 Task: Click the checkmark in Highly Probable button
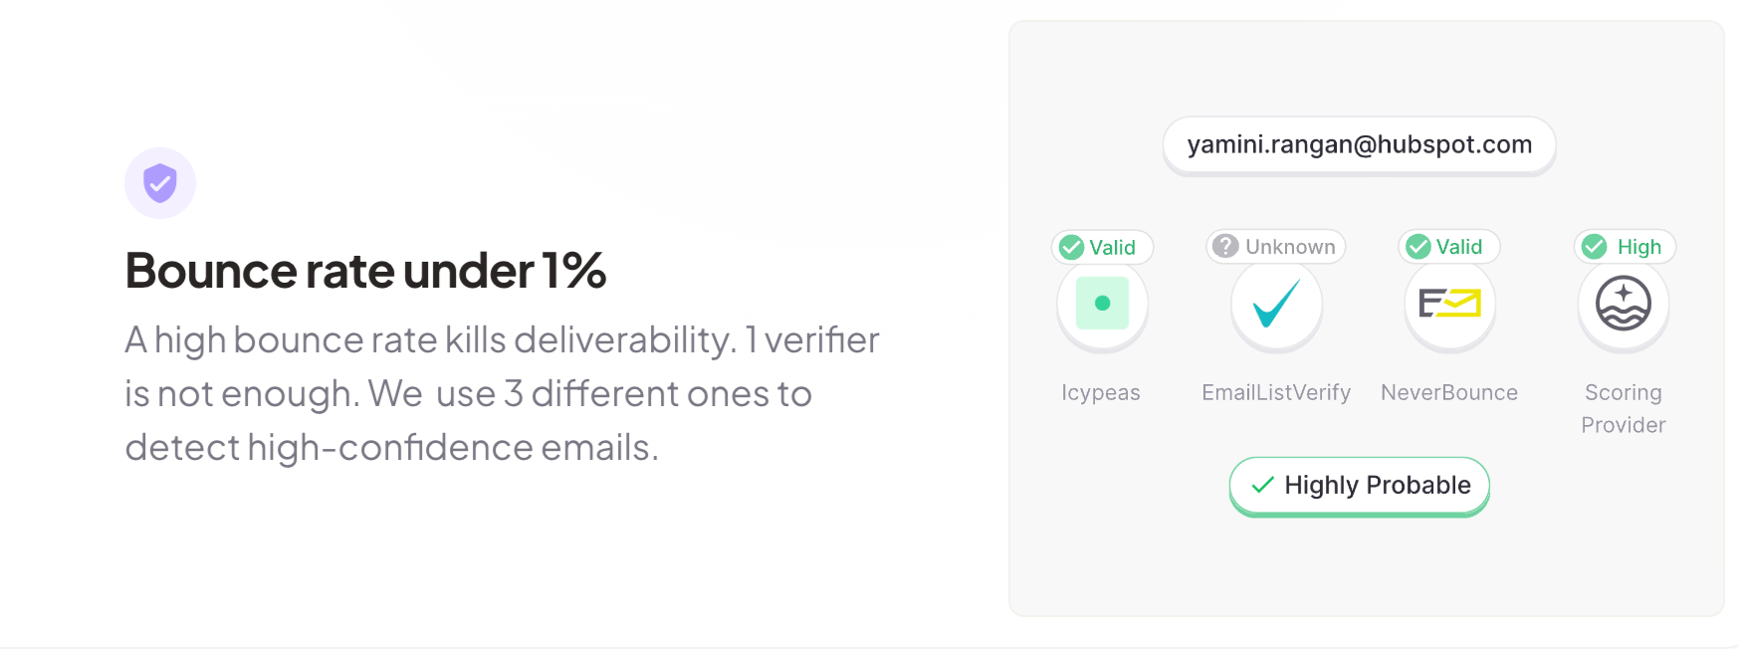[x=1263, y=485]
